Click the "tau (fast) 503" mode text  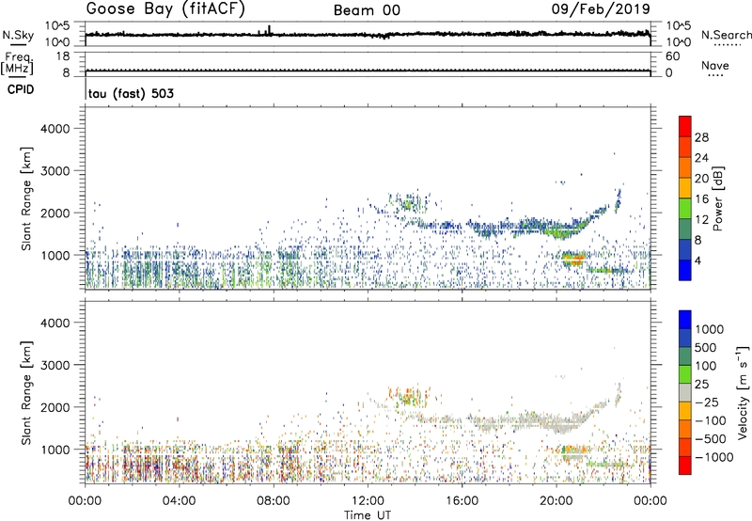[x=131, y=93]
